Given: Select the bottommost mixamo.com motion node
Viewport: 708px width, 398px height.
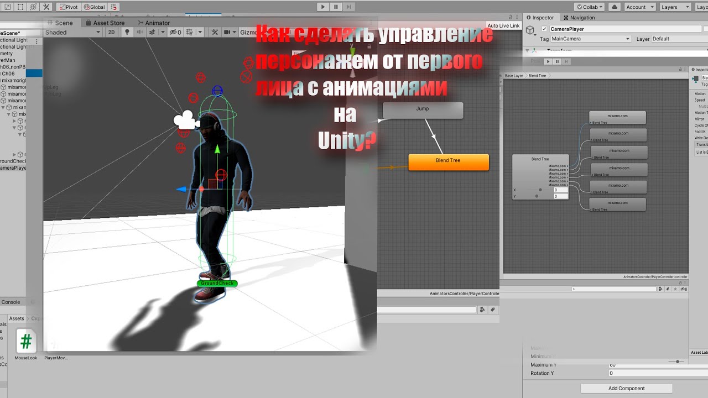Looking at the screenshot, I should point(618,204).
